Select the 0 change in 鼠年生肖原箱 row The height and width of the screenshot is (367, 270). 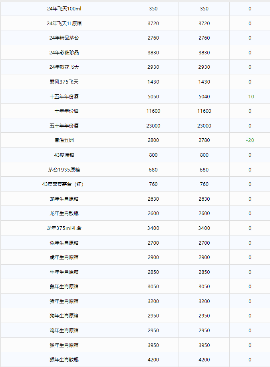coord(250,287)
